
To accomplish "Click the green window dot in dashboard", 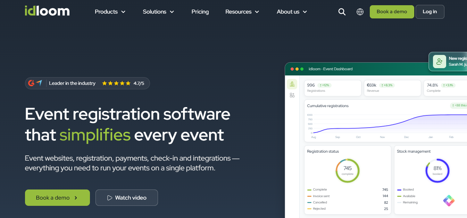I will coord(302,69).
